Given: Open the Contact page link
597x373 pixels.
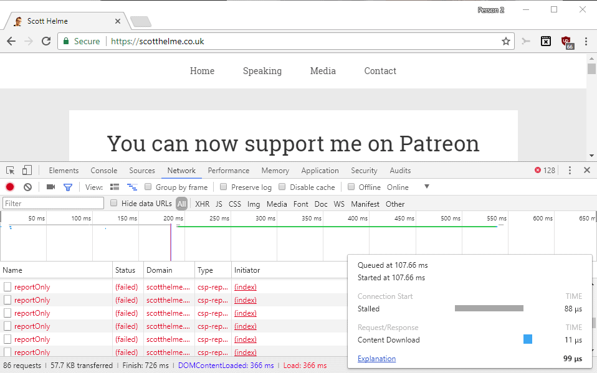Looking at the screenshot, I should tap(380, 71).
